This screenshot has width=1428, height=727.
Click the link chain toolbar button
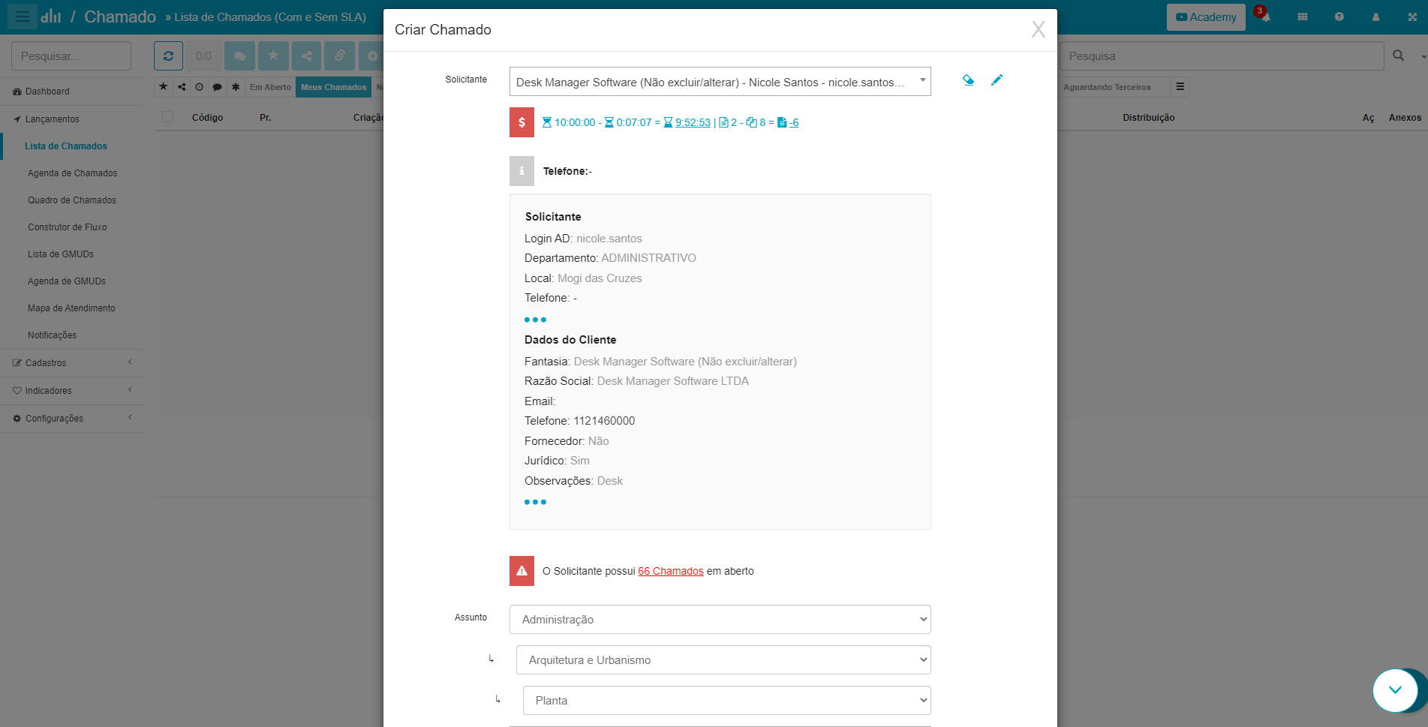coord(340,56)
